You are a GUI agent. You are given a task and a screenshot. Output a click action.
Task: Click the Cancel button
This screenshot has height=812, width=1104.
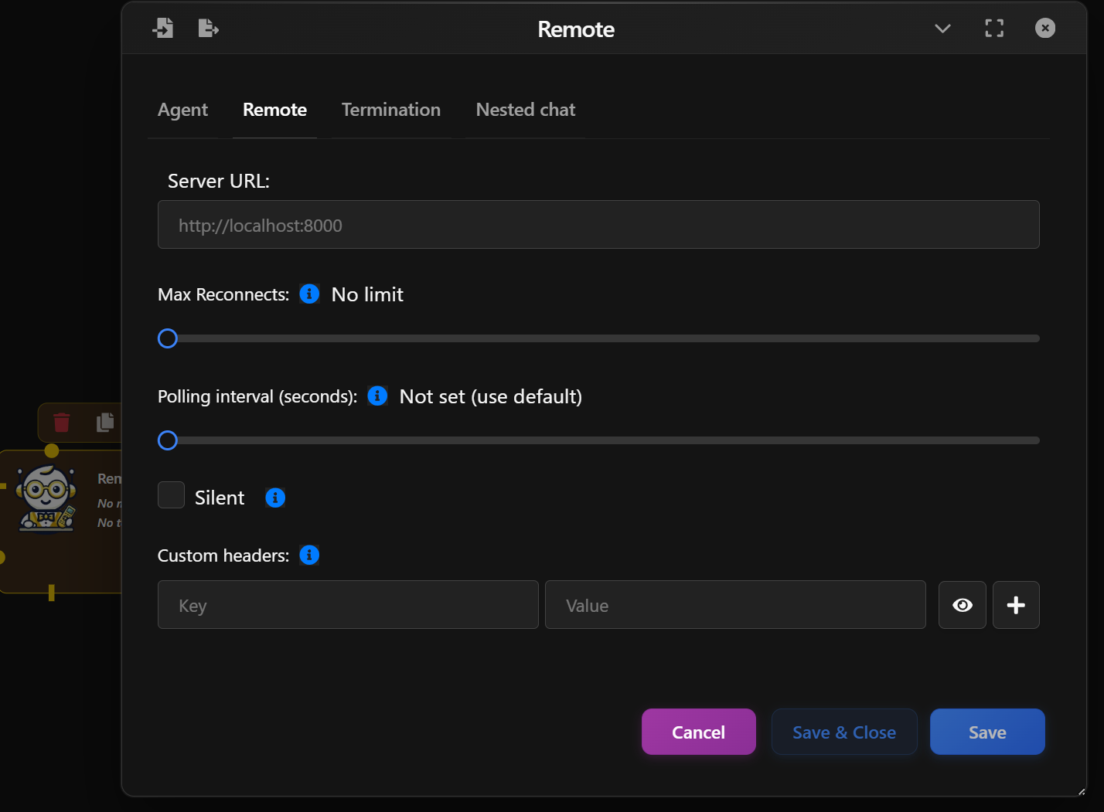(x=698, y=732)
